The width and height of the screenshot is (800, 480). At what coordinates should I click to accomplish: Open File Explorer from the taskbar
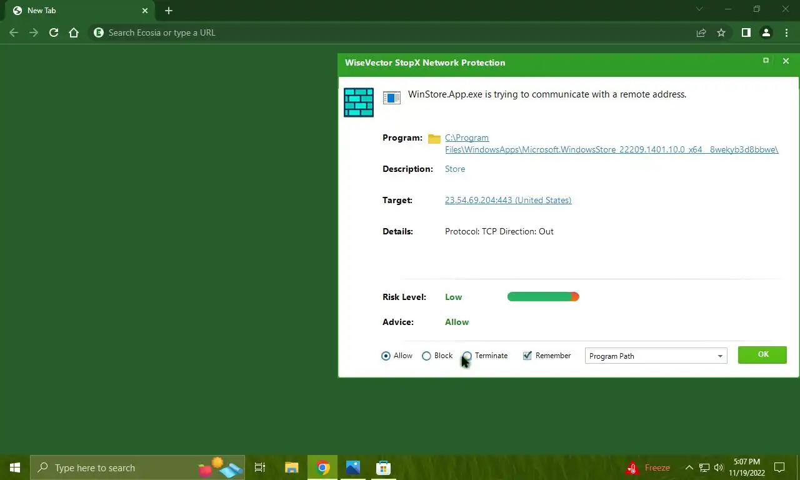[x=292, y=467]
